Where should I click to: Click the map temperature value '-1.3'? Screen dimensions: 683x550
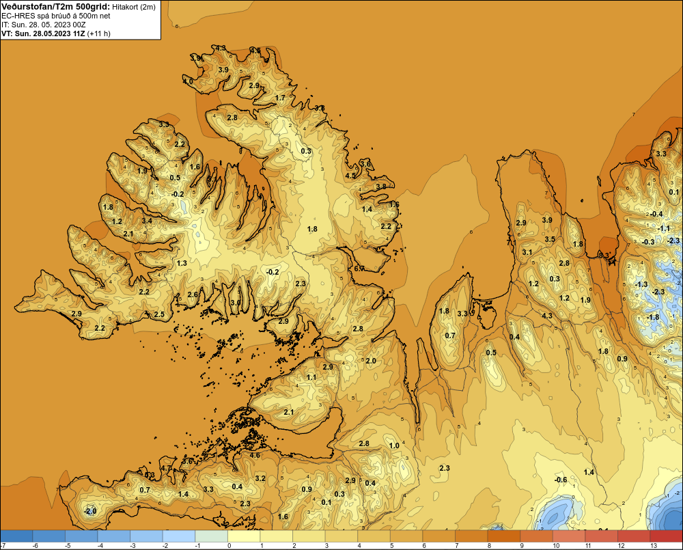coord(641,285)
